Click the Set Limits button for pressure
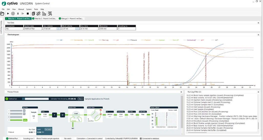The width and height of the screenshot is (263, 140). click(47, 129)
